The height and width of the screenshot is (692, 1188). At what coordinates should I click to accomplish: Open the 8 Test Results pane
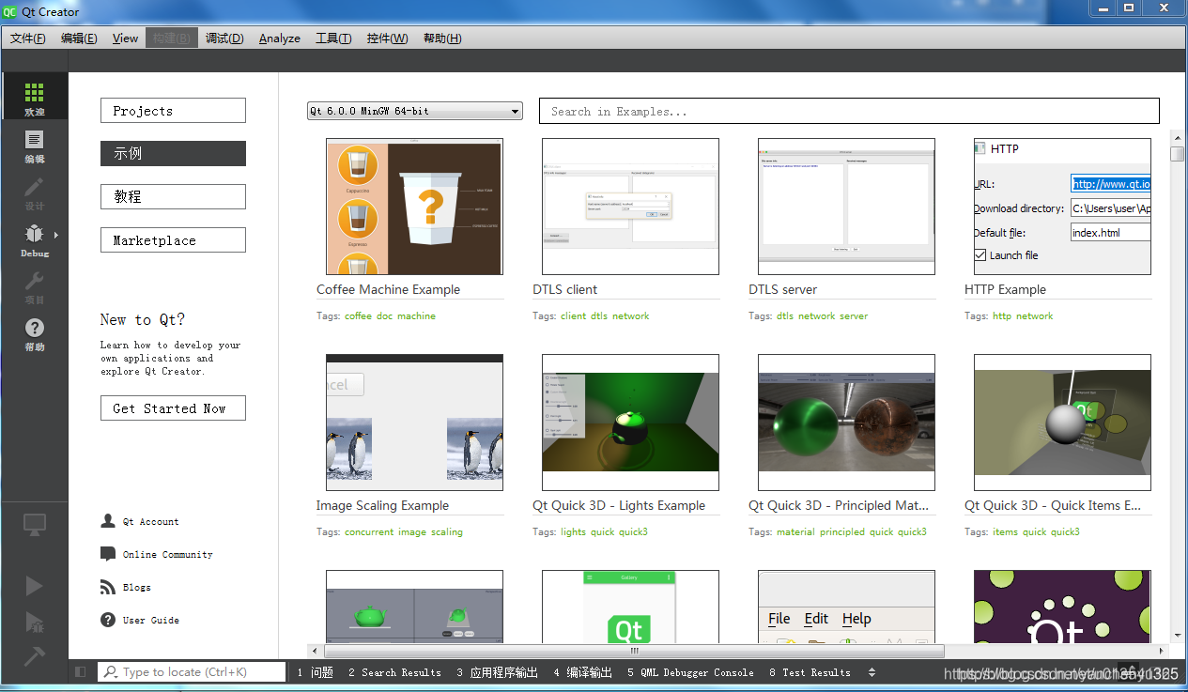[810, 672]
